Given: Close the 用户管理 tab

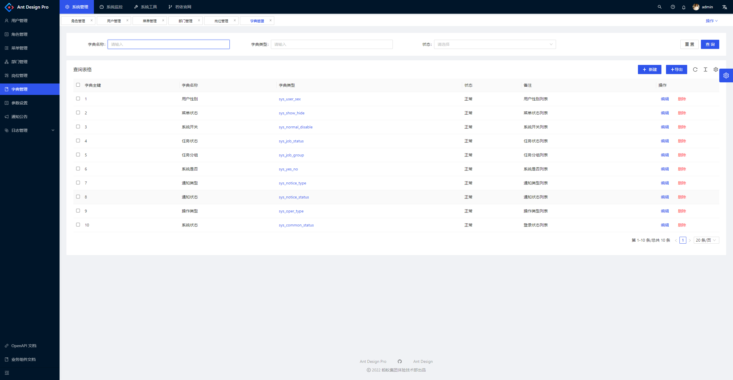Looking at the screenshot, I should [x=127, y=20].
